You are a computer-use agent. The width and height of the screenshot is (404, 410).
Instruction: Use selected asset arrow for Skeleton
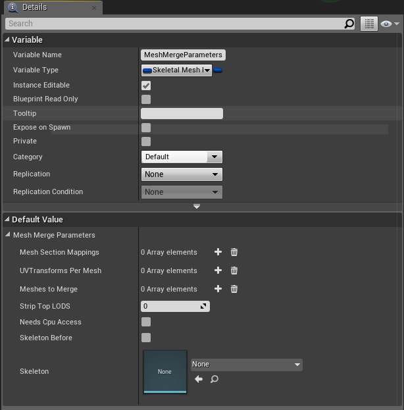coord(199,379)
